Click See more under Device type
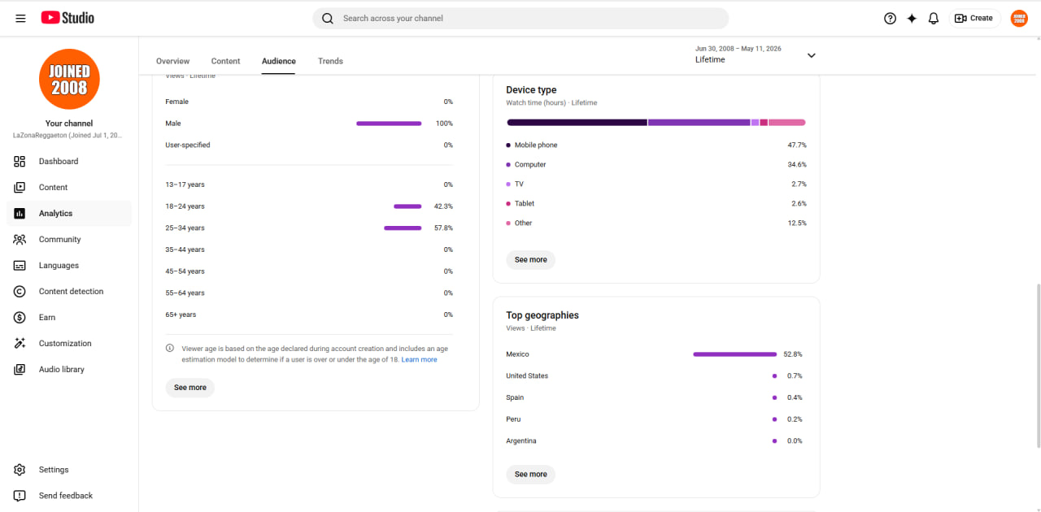The height and width of the screenshot is (512, 1041). [531, 260]
